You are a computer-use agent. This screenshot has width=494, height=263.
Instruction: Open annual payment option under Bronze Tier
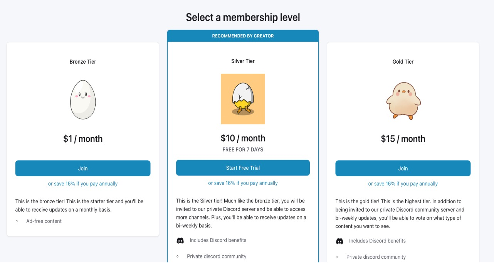(x=83, y=184)
